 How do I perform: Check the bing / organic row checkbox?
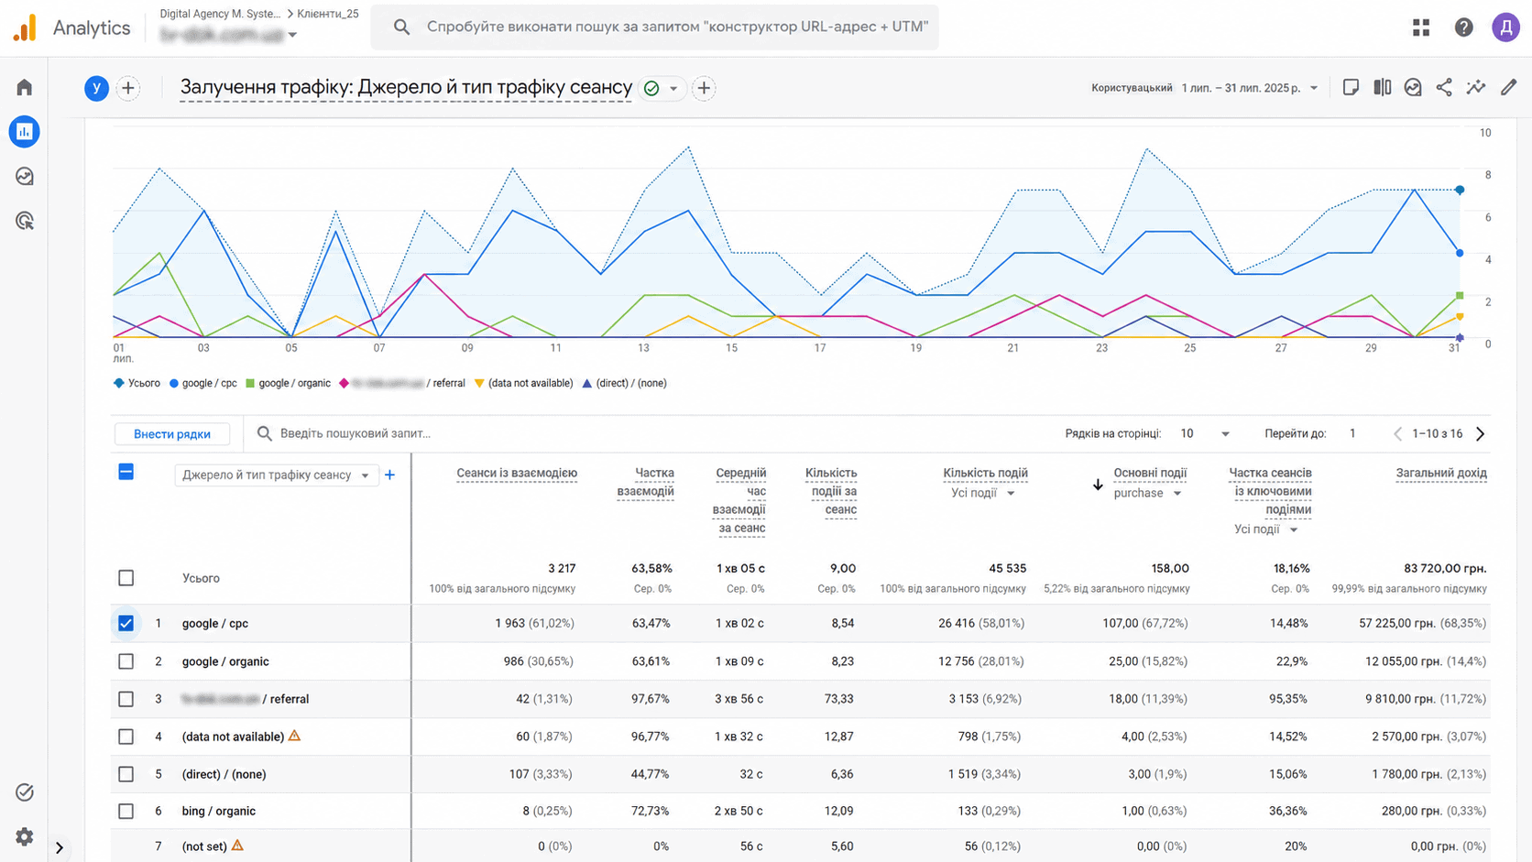point(126,812)
